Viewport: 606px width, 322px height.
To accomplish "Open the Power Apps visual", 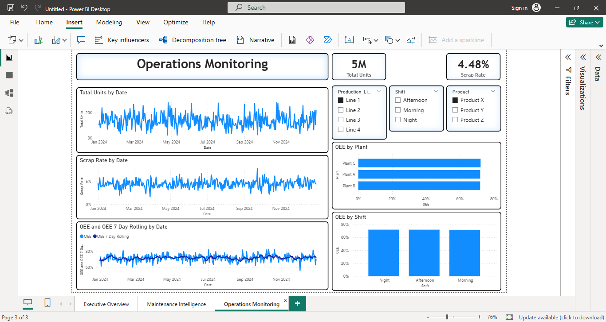I will coord(310,40).
